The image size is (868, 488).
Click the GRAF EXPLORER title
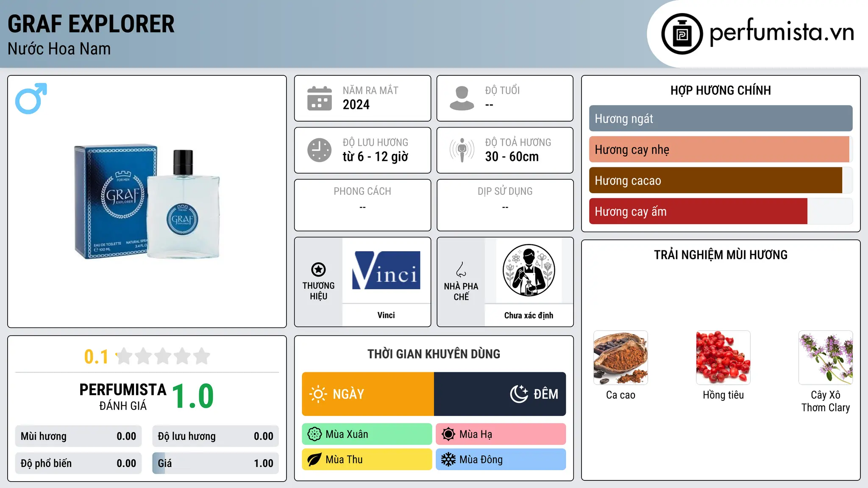(x=91, y=24)
